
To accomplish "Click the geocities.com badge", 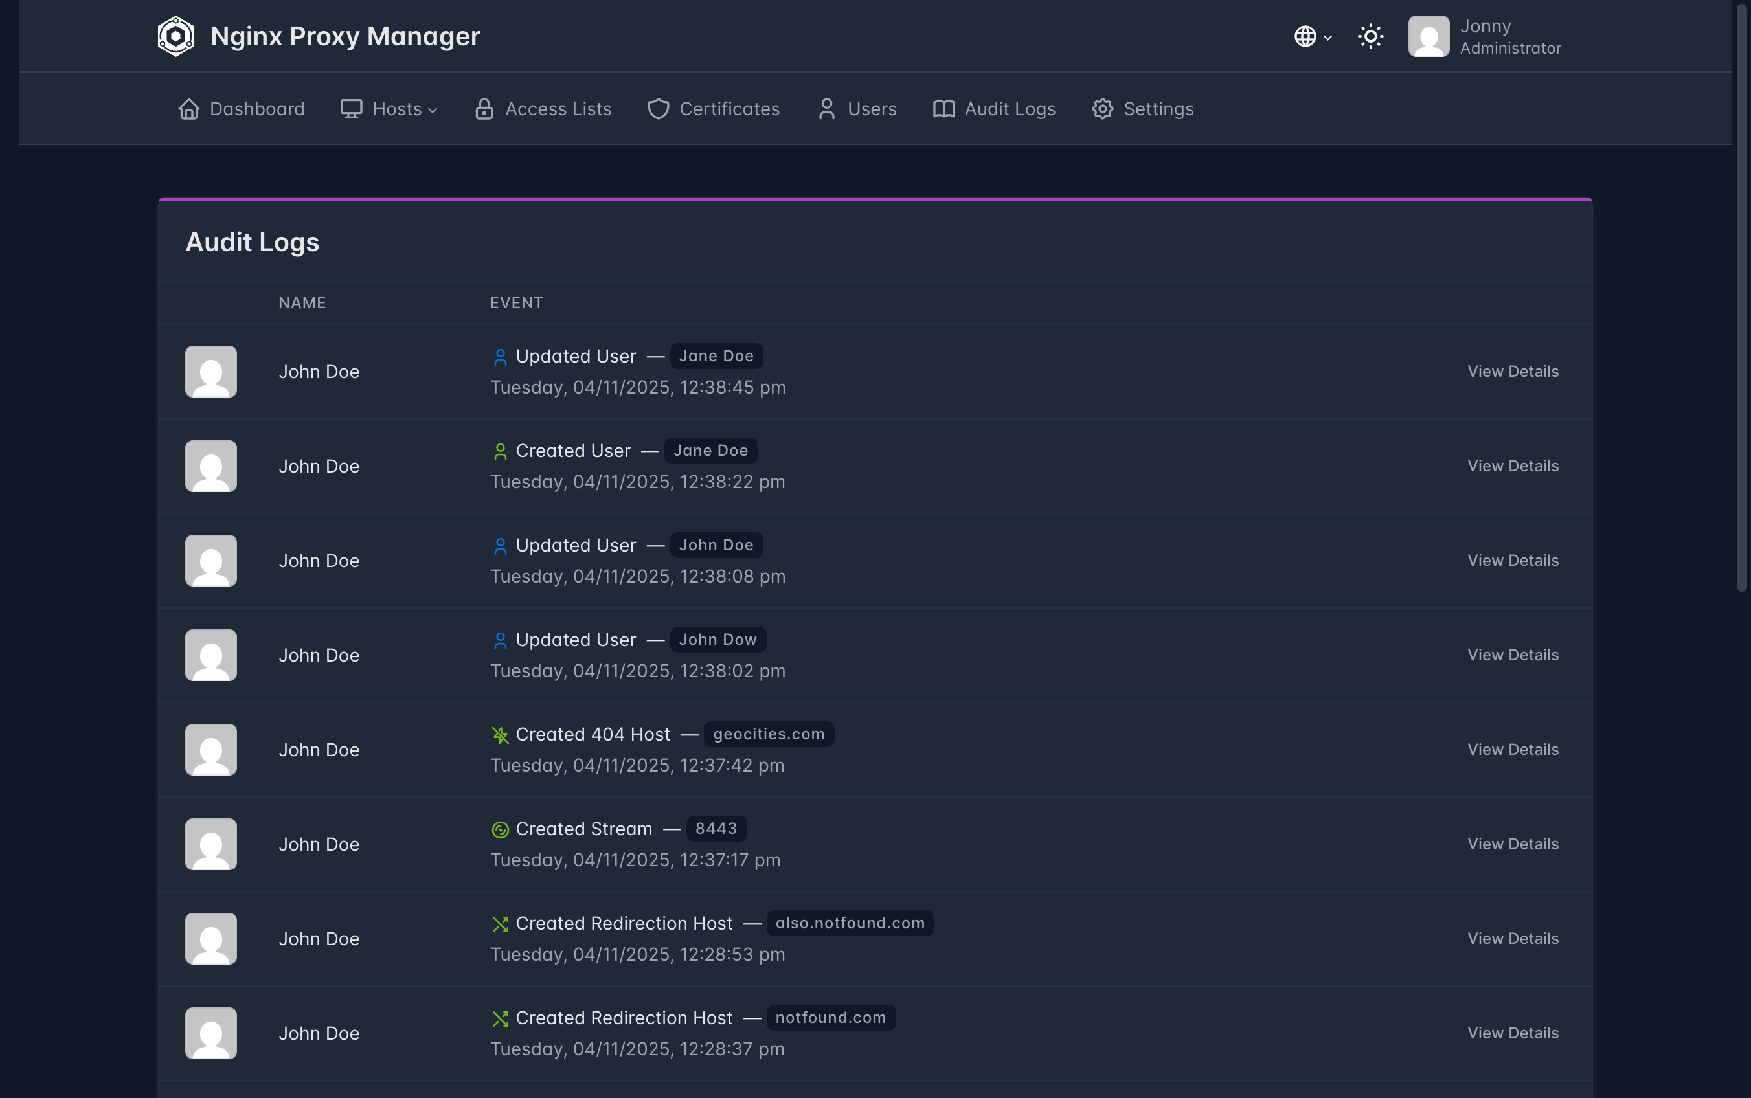I will tap(769, 734).
